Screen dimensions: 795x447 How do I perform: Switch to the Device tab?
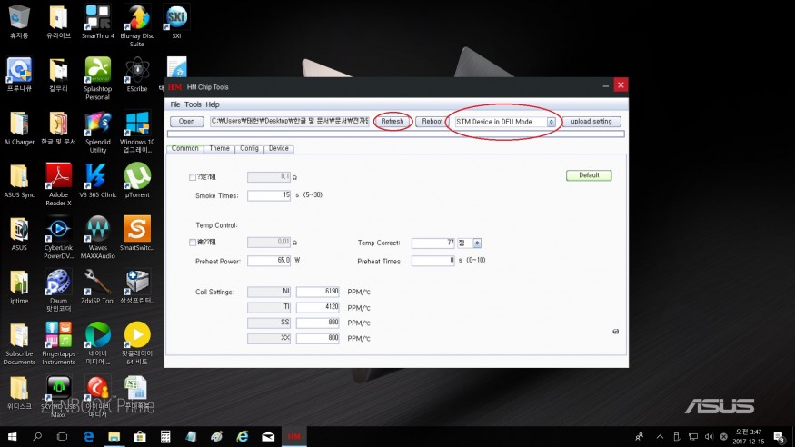click(278, 148)
